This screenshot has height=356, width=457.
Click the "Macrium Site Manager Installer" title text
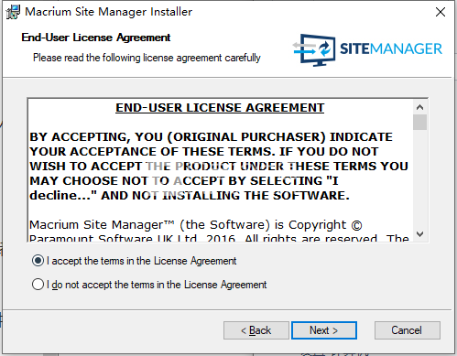109,12
